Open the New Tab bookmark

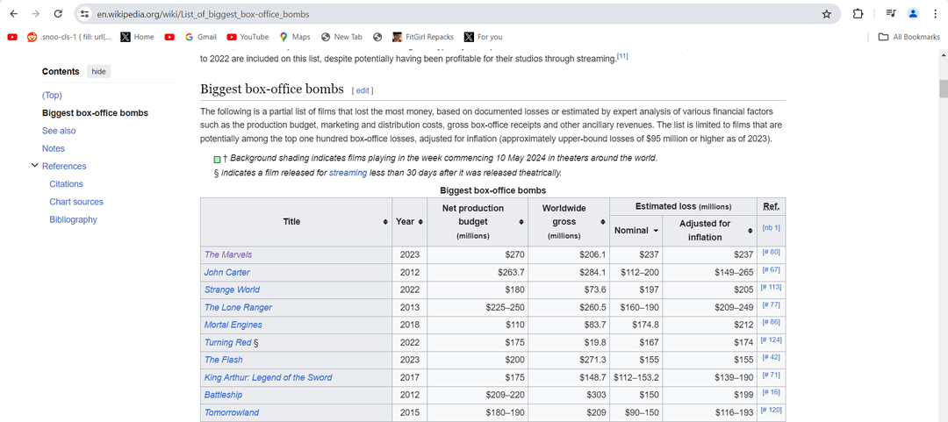[x=341, y=37]
